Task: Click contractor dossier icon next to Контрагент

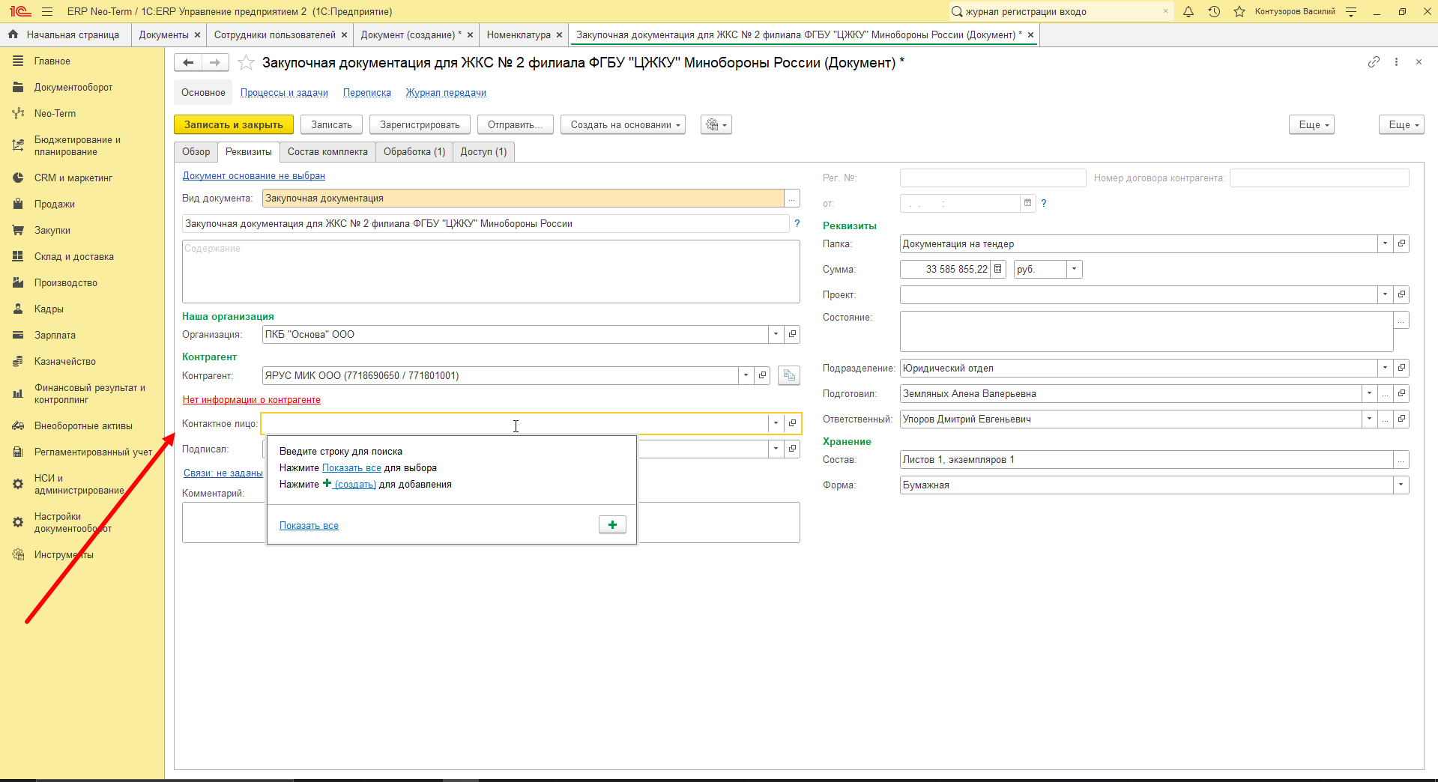Action: (x=789, y=375)
